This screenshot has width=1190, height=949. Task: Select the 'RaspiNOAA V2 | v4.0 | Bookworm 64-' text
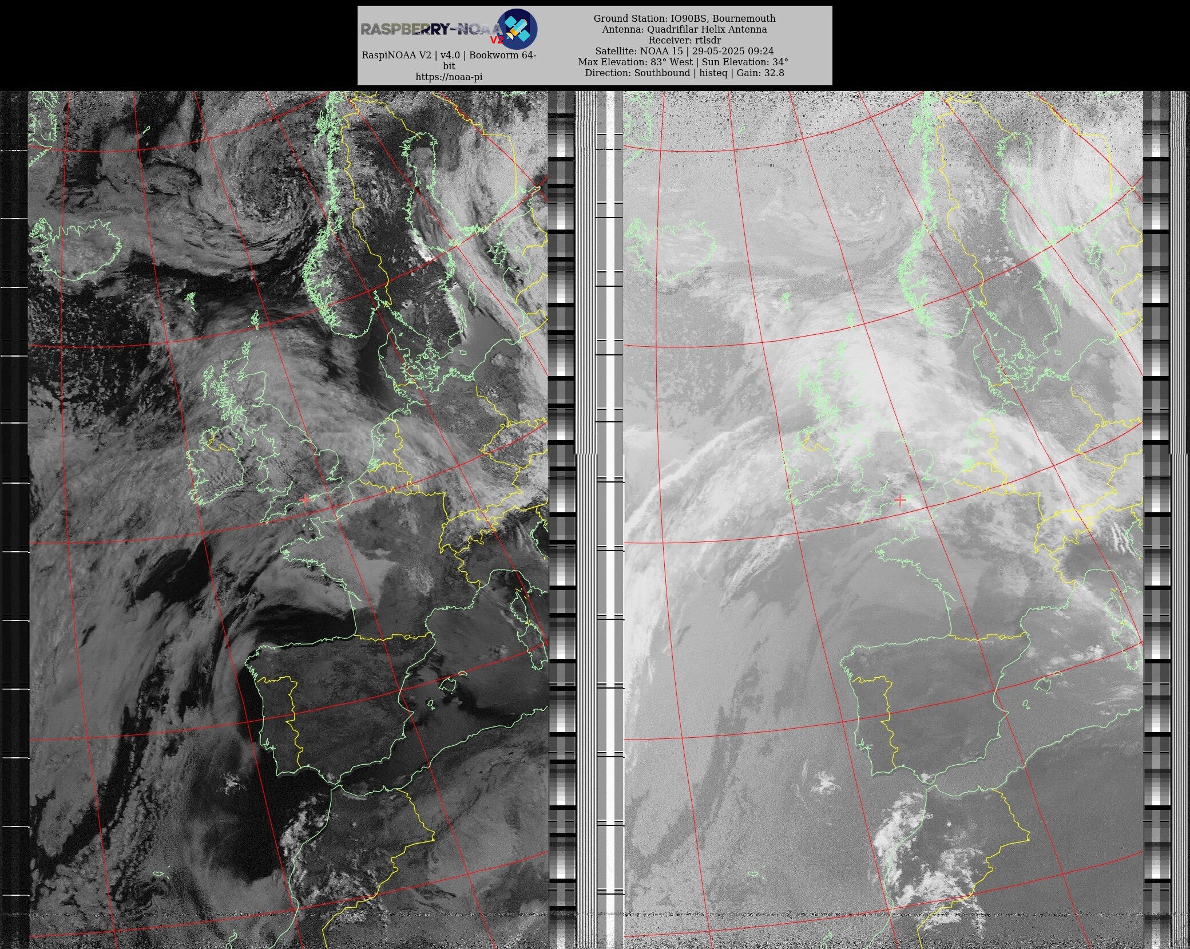coord(449,55)
